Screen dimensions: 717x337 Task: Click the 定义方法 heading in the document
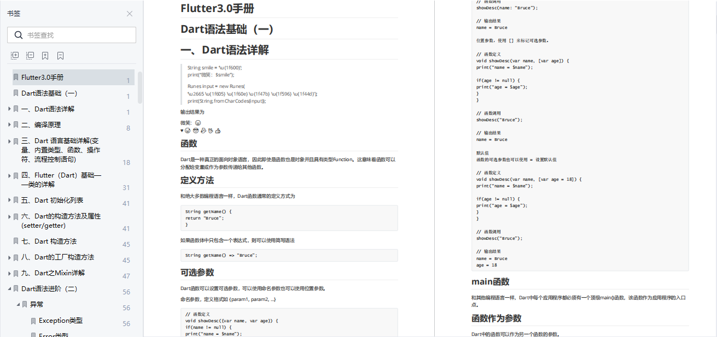(x=197, y=180)
